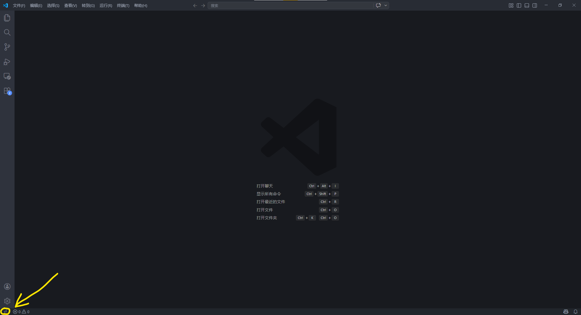581x315 pixels.
Task: Toggle the bottom panel visibility
Action: point(527,5)
